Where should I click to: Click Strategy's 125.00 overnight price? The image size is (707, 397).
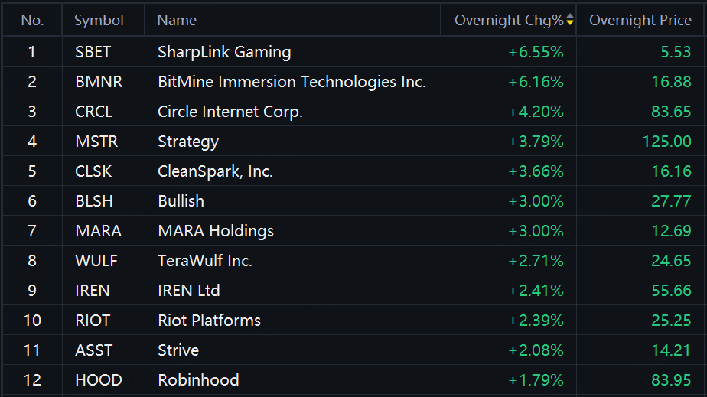666,142
